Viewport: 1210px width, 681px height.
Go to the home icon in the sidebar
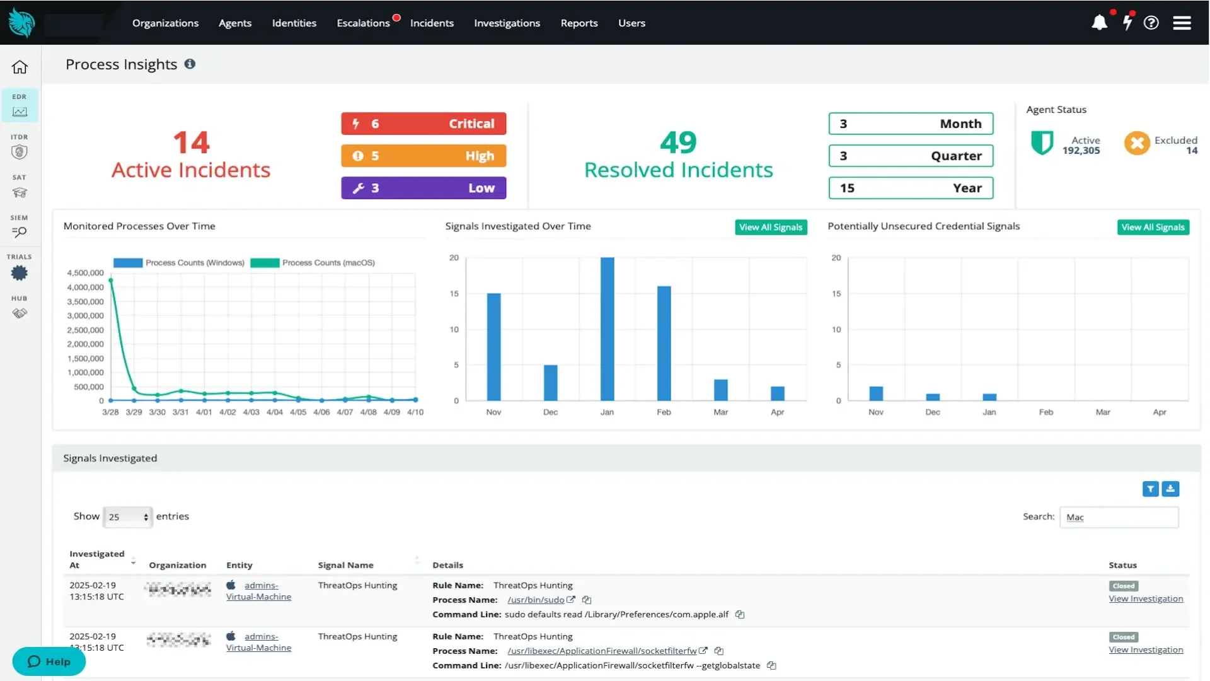pyautogui.click(x=20, y=67)
